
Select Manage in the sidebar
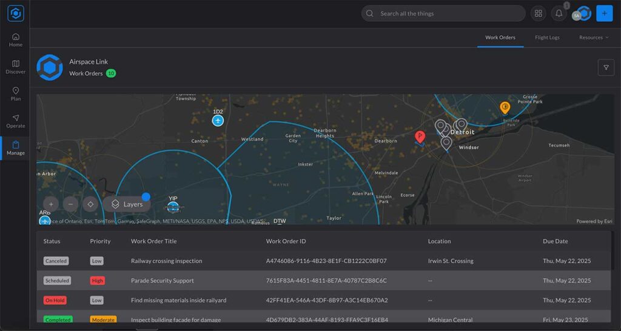click(x=16, y=148)
